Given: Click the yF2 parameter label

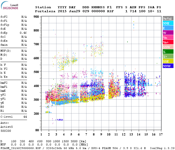Looking at the screenshot, I should point(3,95).
